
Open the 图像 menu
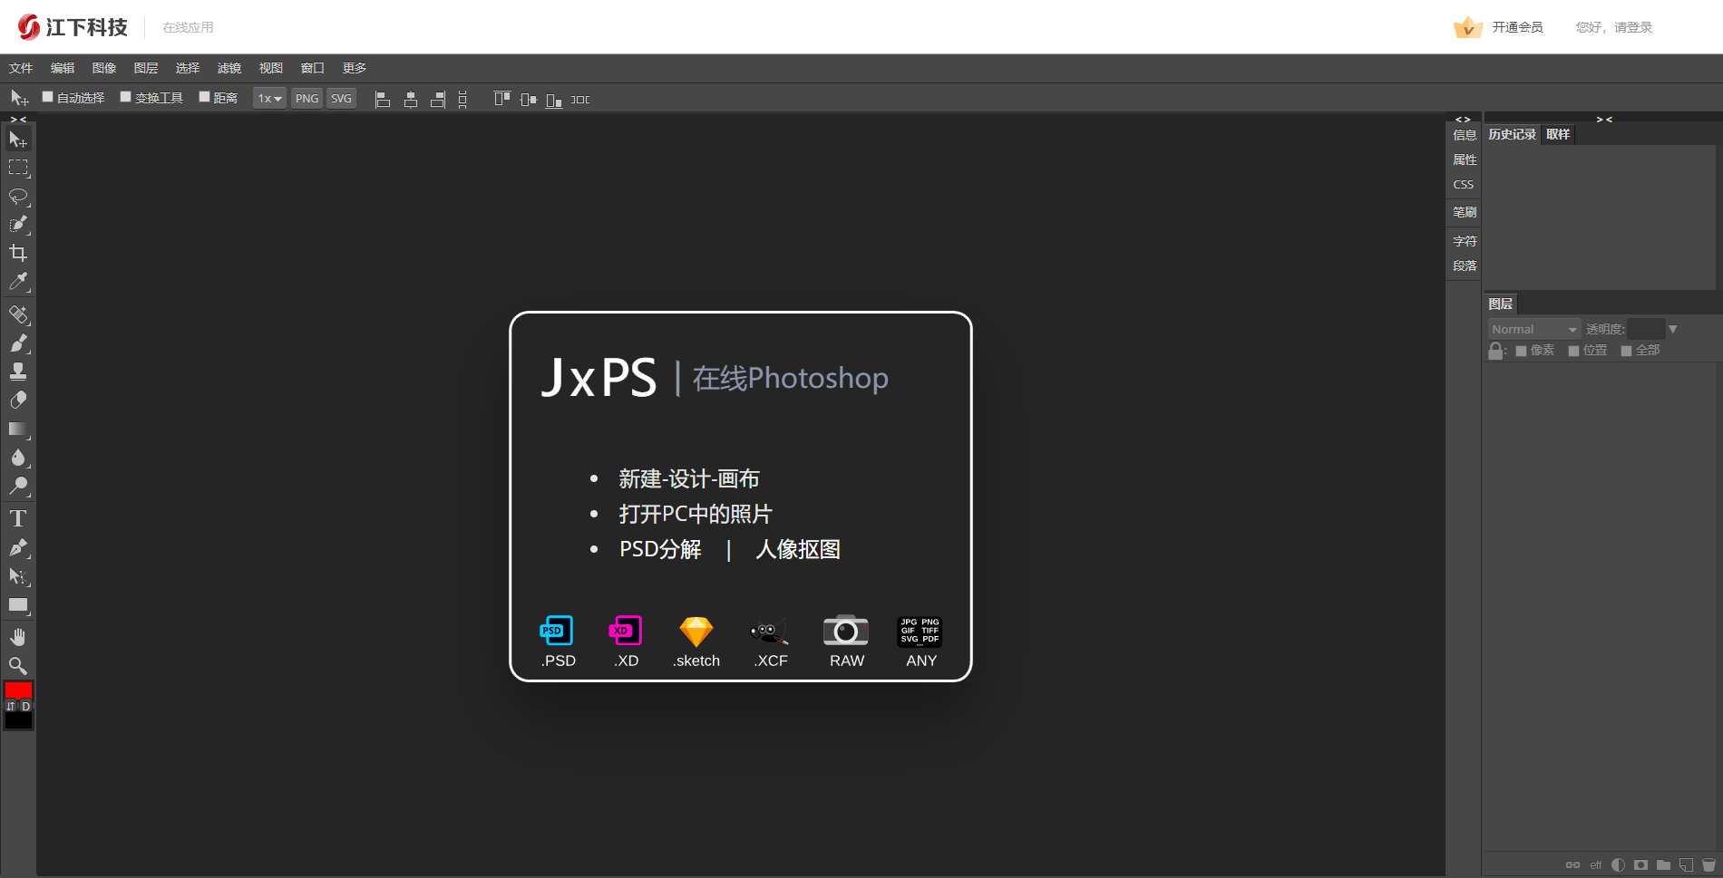click(104, 68)
